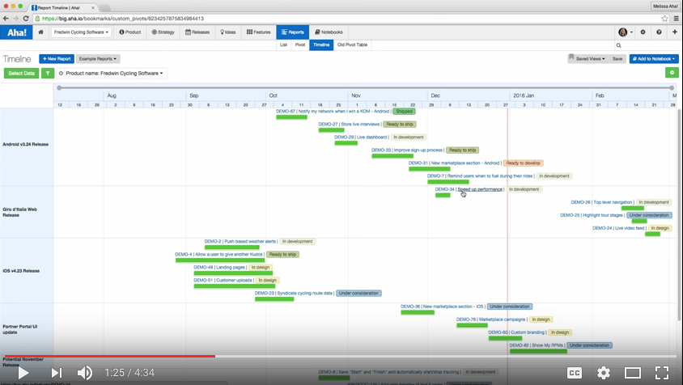Open video player settings gear
Screen dimensions: 683x385
coord(603,373)
